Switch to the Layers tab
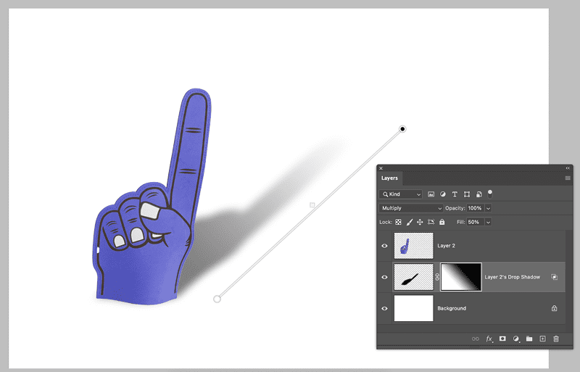The width and height of the screenshot is (580, 372). pos(389,178)
